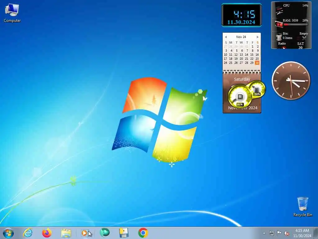The height and width of the screenshot is (239, 318).
Task: Open the network status tray icon
Action: [x=271, y=233]
